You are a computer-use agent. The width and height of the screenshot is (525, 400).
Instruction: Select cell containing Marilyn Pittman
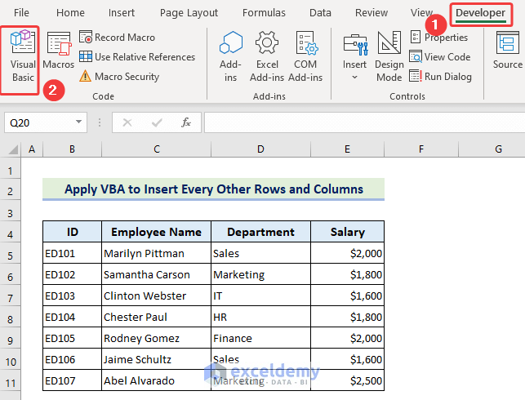(x=156, y=253)
